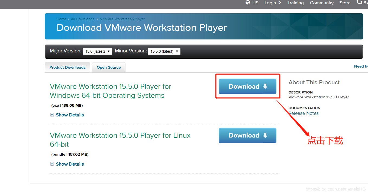Image resolution: width=368 pixels, height=194 pixels.
Task: Click plus icon beside Windows Show Details
Action: point(52,115)
